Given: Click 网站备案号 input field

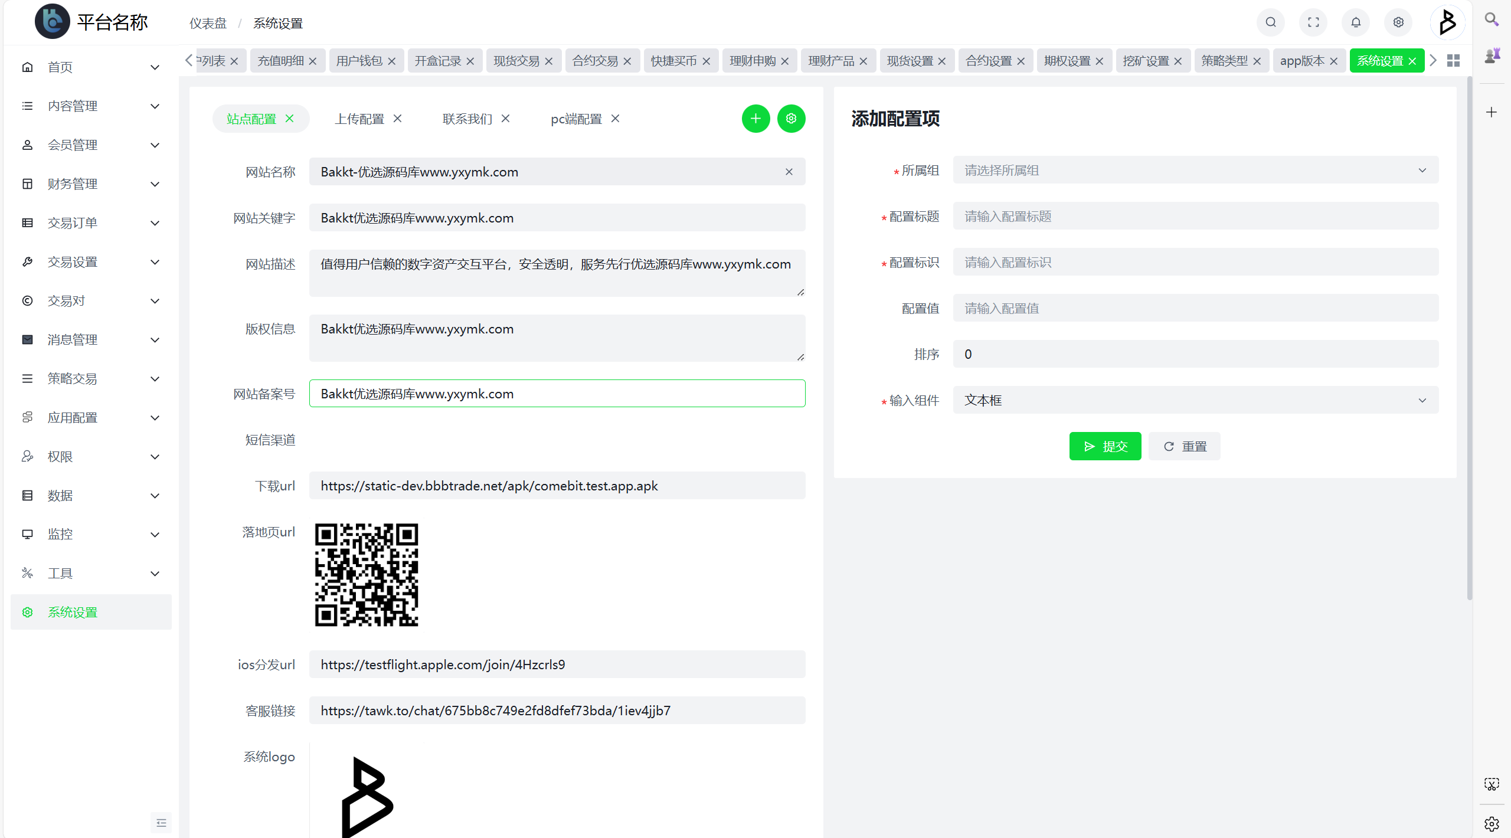Looking at the screenshot, I should click(557, 393).
